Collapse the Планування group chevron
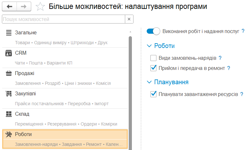Viewport: 252px width, 150px height. [149, 82]
